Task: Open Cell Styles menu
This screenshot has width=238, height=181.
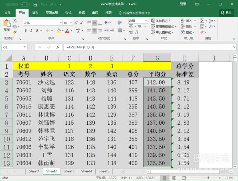Action: pos(162,32)
